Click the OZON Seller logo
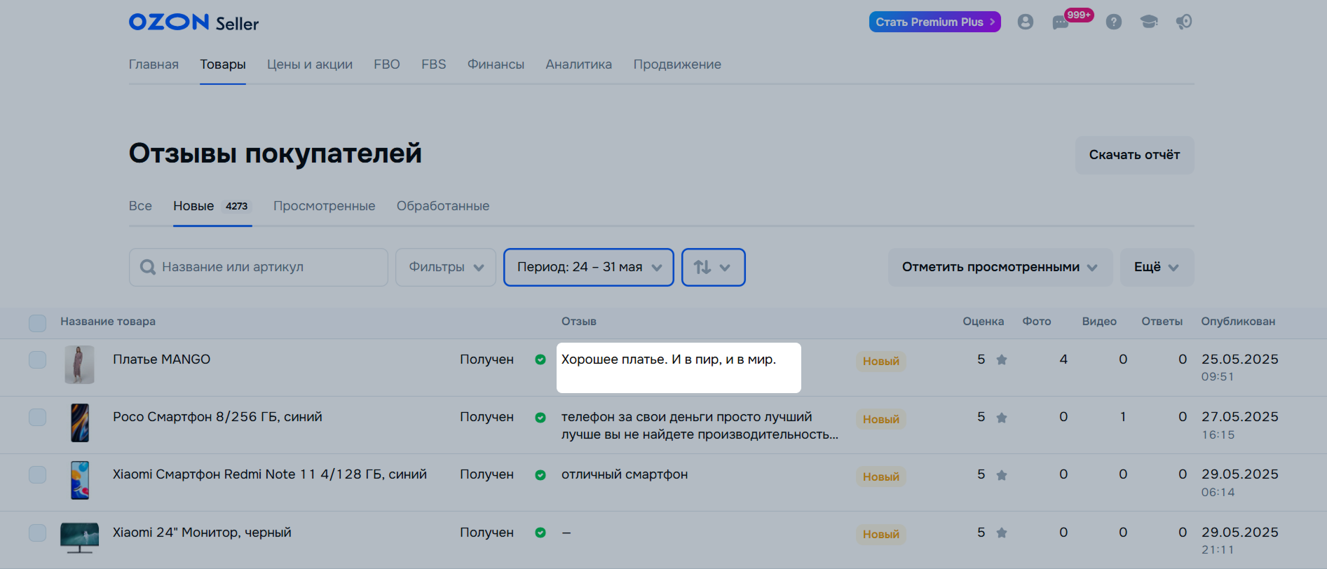The image size is (1327, 569). [x=193, y=22]
